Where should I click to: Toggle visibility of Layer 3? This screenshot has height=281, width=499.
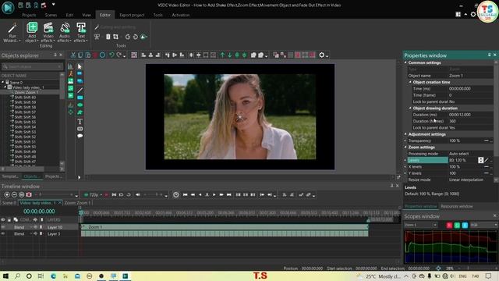pyautogui.click(x=3, y=234)
